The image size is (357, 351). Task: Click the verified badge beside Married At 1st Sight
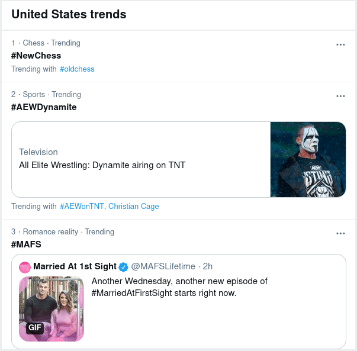click(x=124, y=266)
